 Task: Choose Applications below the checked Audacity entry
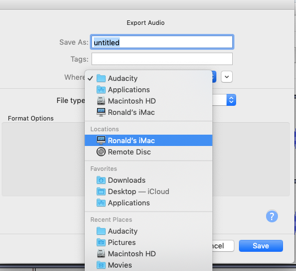pyautogui.click(x=149, y=89)
